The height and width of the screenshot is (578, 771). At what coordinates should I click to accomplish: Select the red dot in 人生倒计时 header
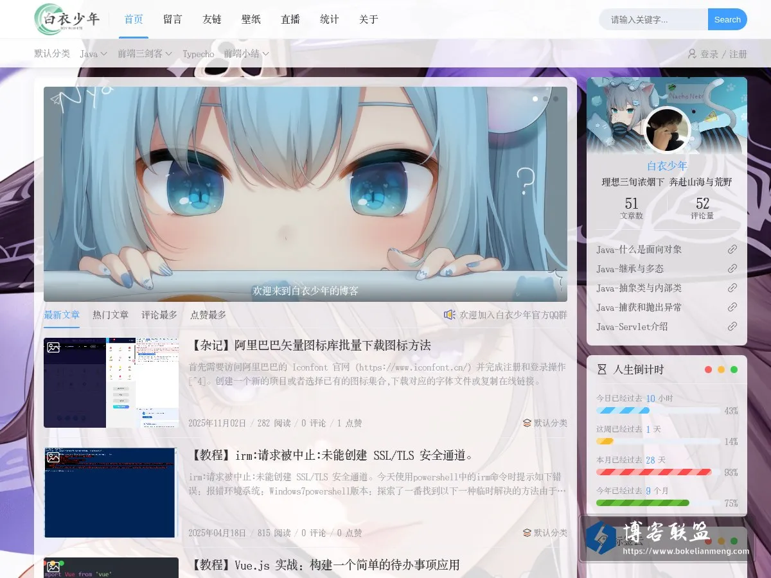(x=708, y=369)
